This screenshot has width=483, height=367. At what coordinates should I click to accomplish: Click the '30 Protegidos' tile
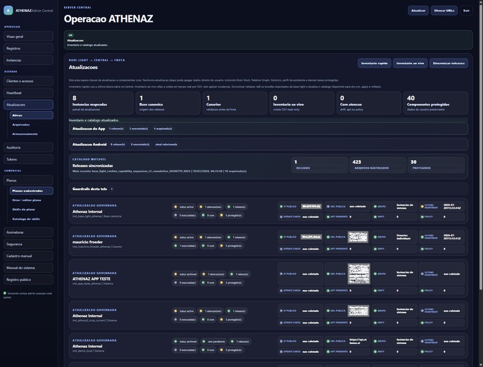[436, 165]
